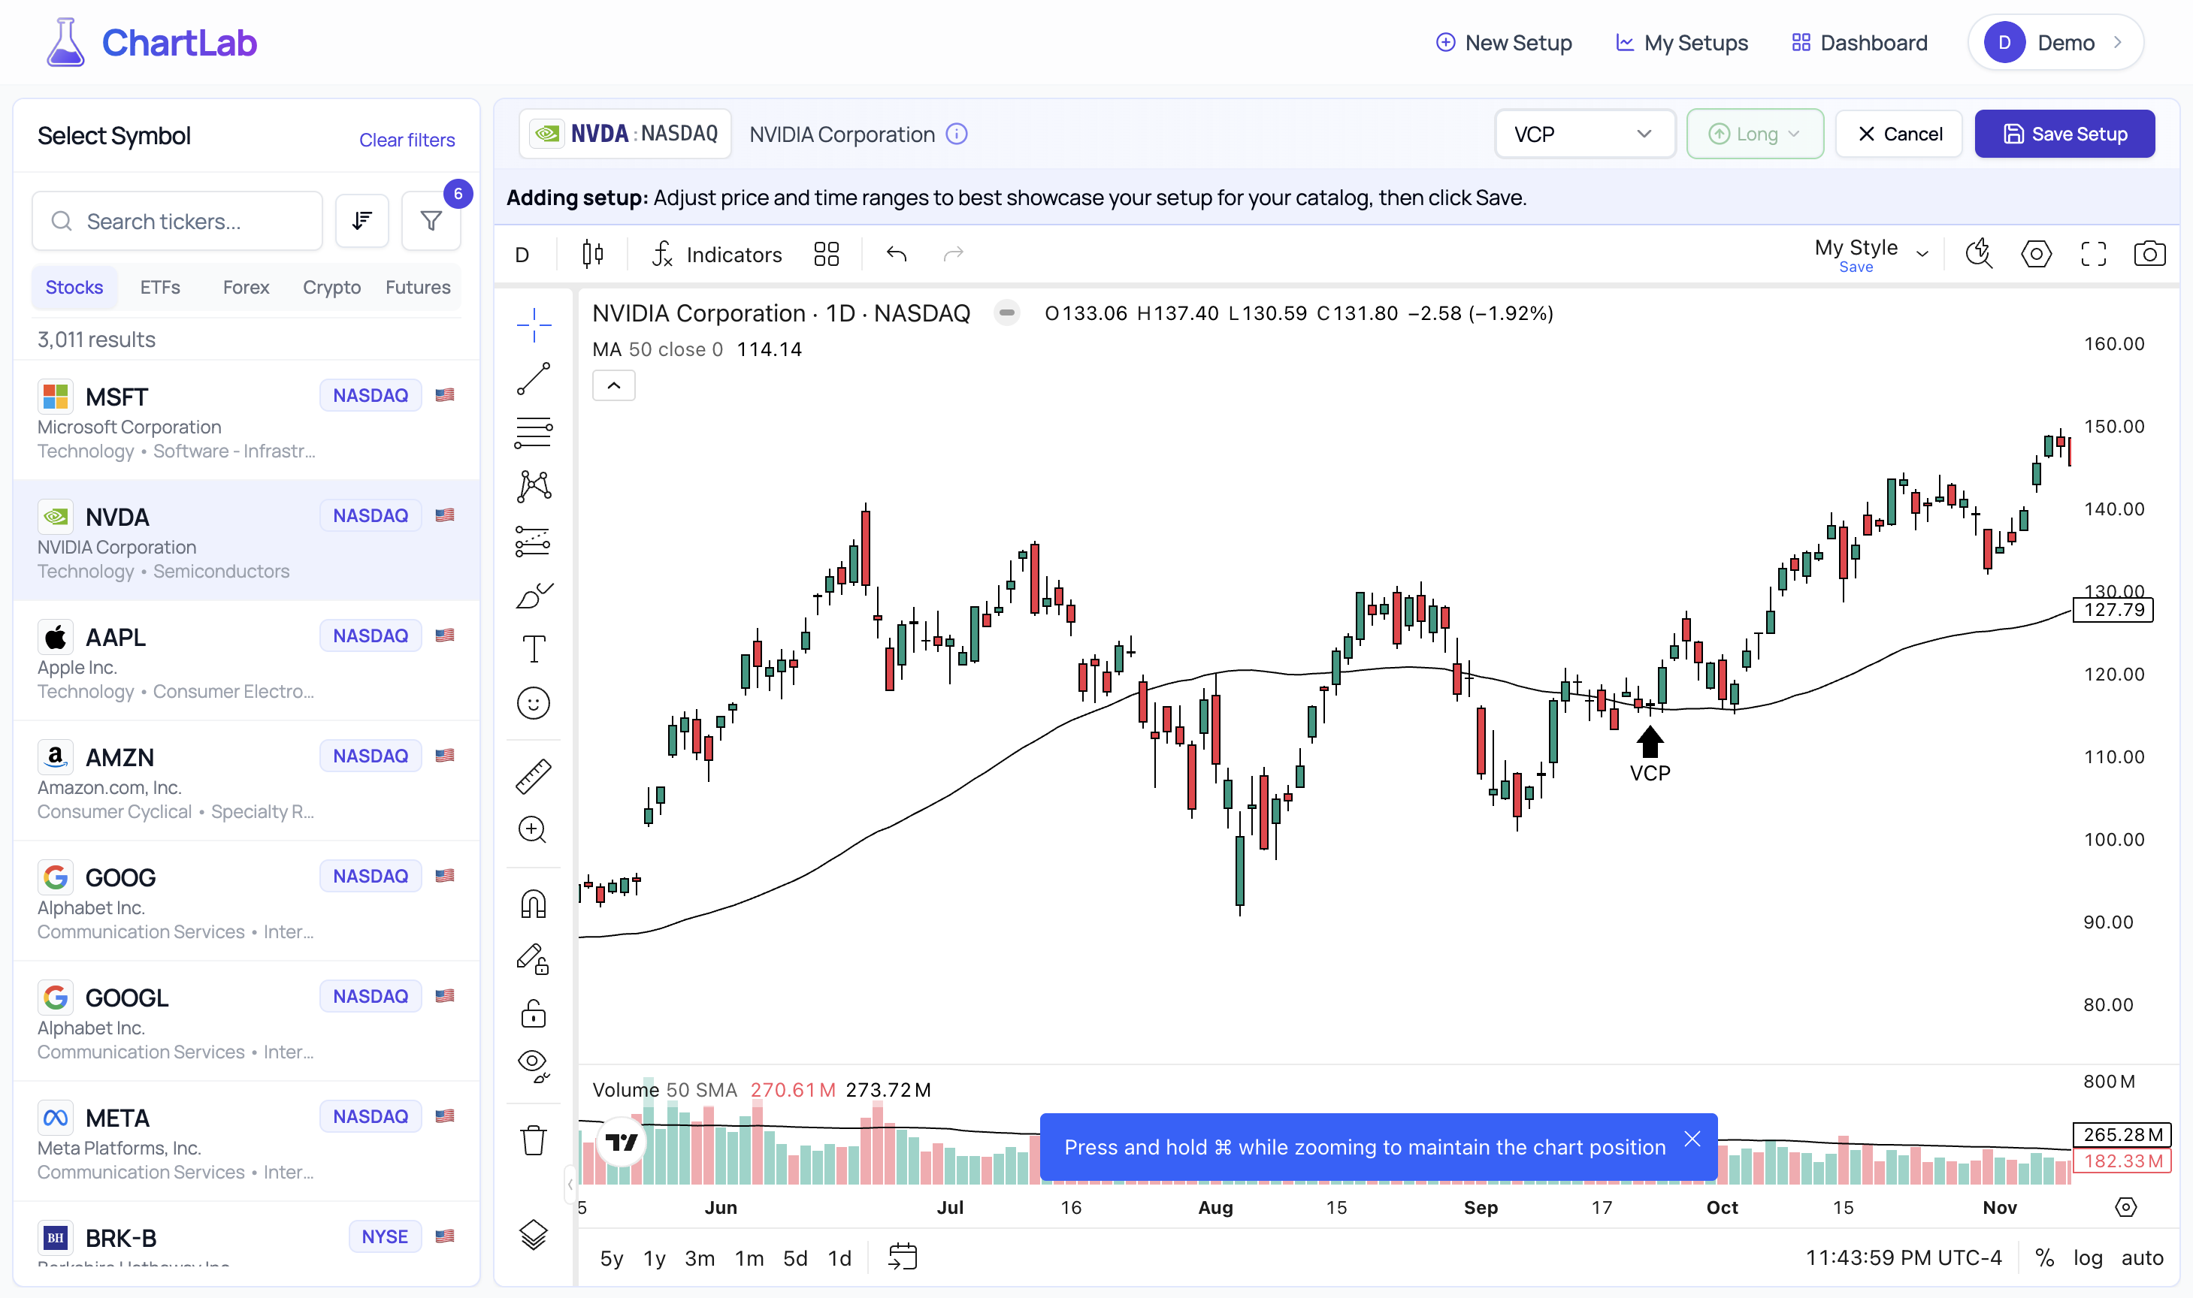Viewport: 2193px width, 1298px height.
Task: Select the ruler measure tool
Action: tap(533, 776)
